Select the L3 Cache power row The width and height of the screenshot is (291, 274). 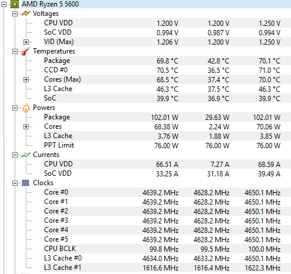click(167, 136)
